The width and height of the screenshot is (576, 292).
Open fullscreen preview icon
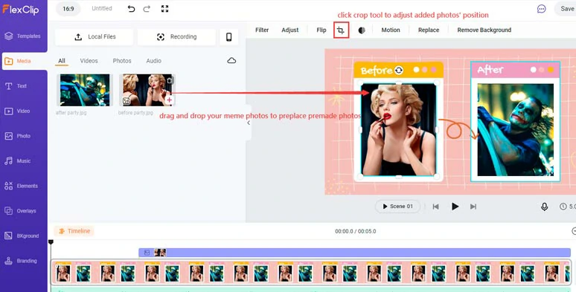[164, 8]
